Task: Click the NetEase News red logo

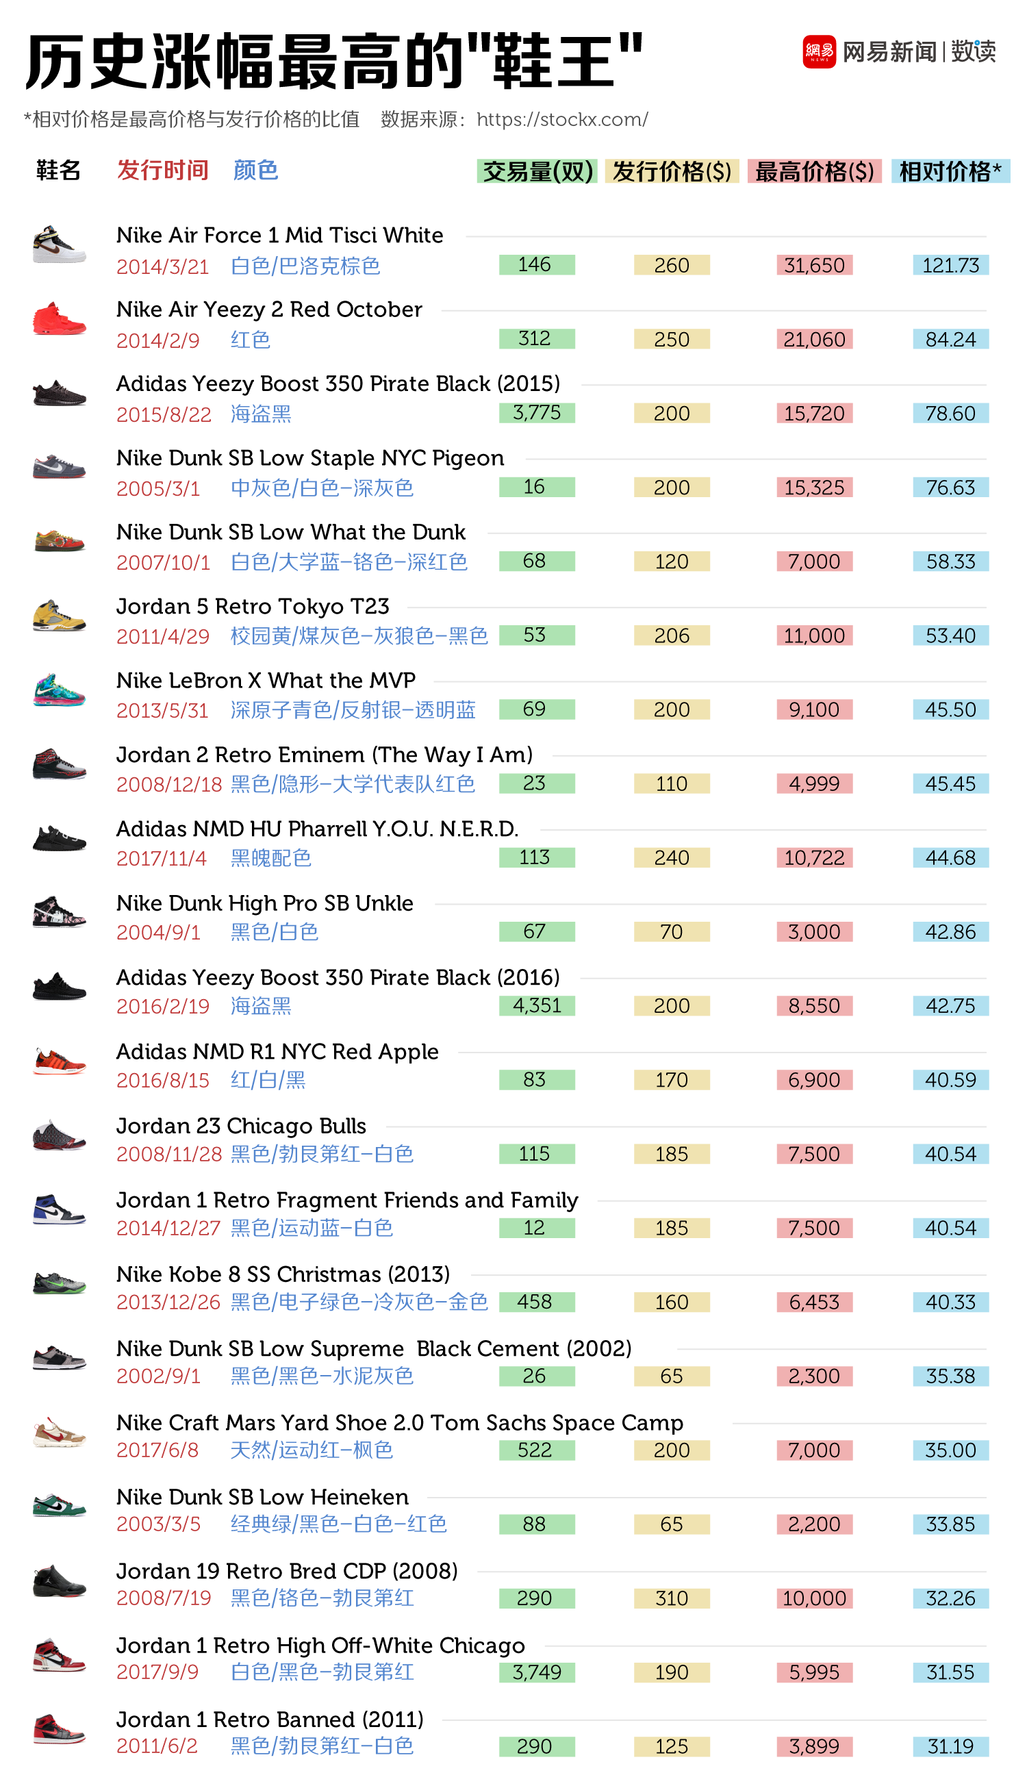Action: (818, 51)
